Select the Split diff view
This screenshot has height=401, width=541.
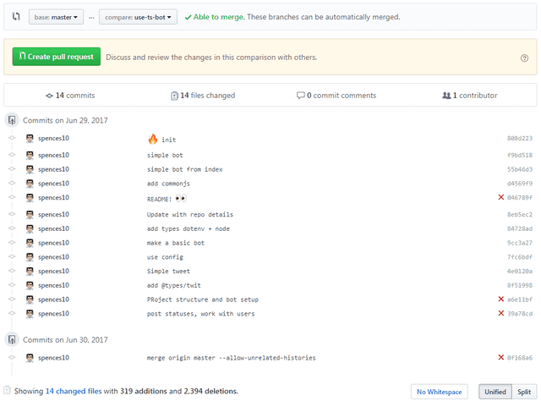coord(524,392)
